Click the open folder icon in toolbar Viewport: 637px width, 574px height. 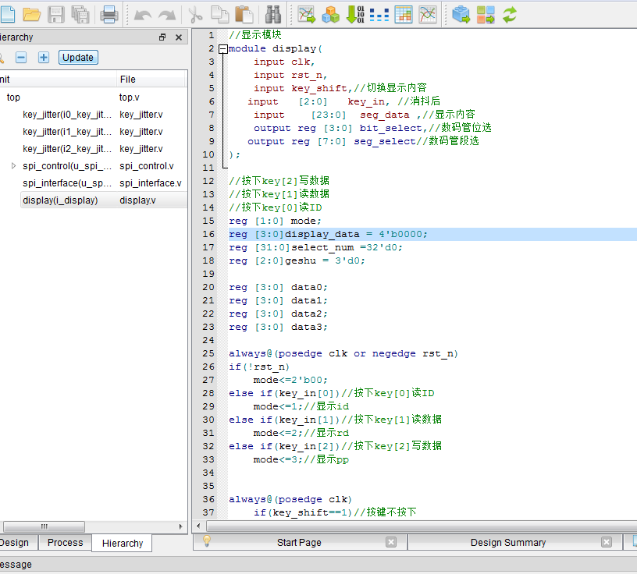(31, 14)
